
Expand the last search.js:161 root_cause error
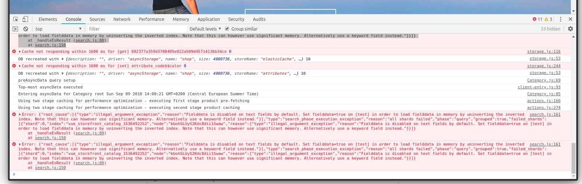point(20,144)
